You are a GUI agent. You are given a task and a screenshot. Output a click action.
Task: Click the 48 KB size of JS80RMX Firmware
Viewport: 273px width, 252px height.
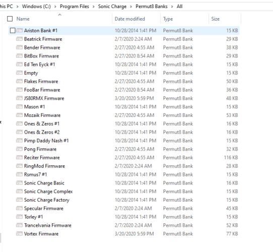[232, 98]
